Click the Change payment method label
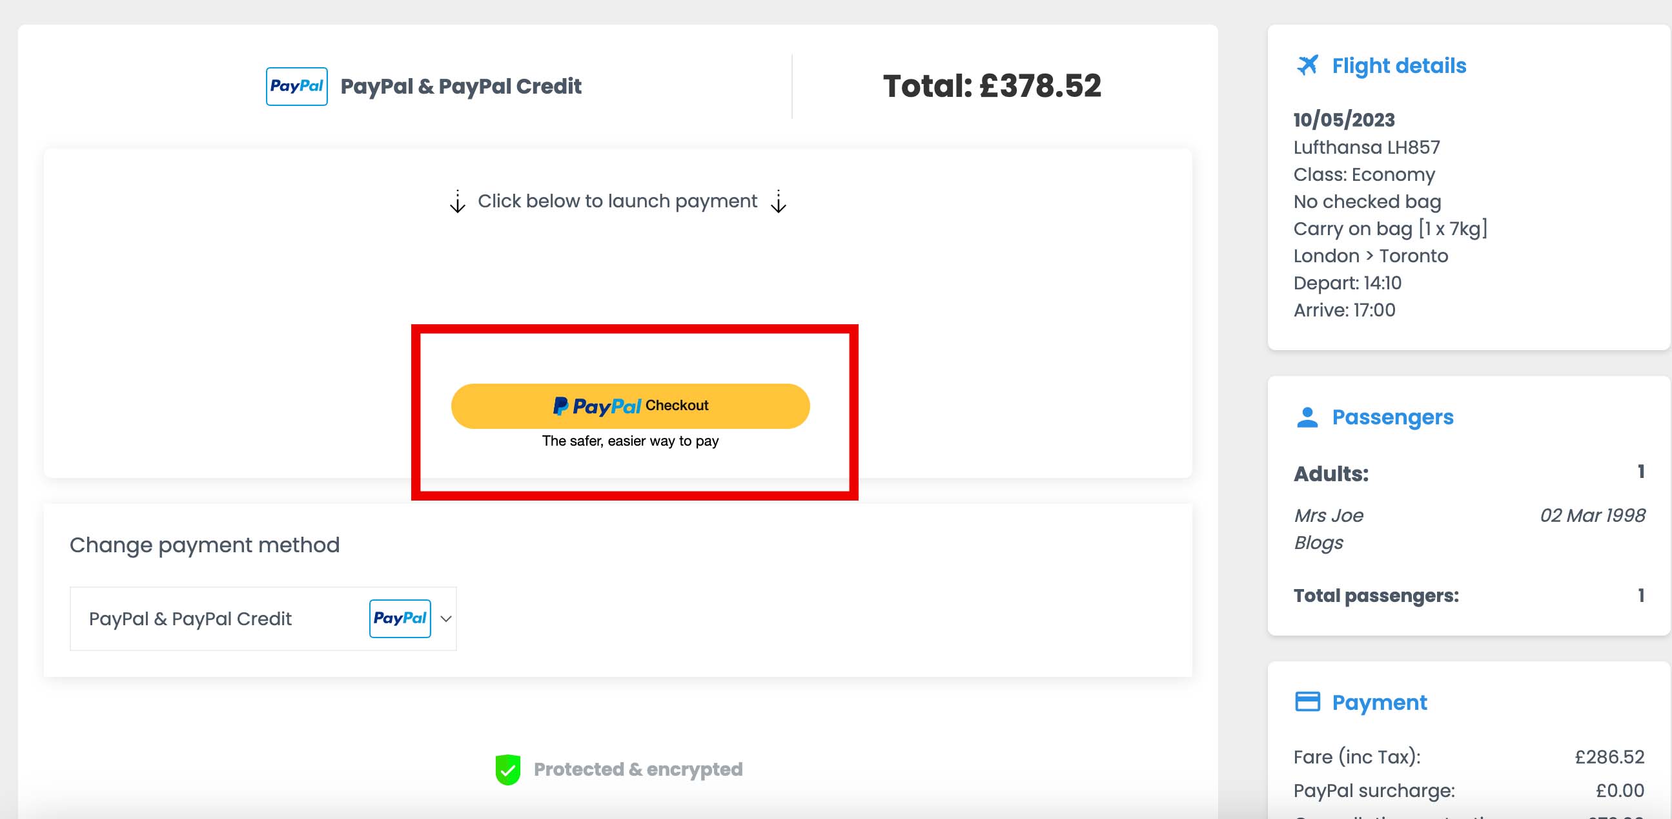Screen dimensions: 1672x819 tap(205, 545)
